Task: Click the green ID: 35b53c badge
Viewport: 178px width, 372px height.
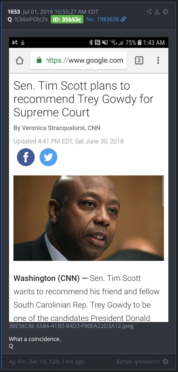Action: point(67,19)
